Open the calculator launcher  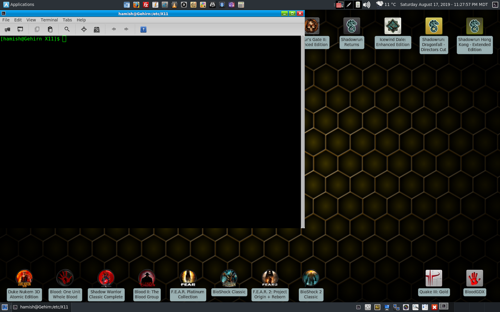point(241,5)
